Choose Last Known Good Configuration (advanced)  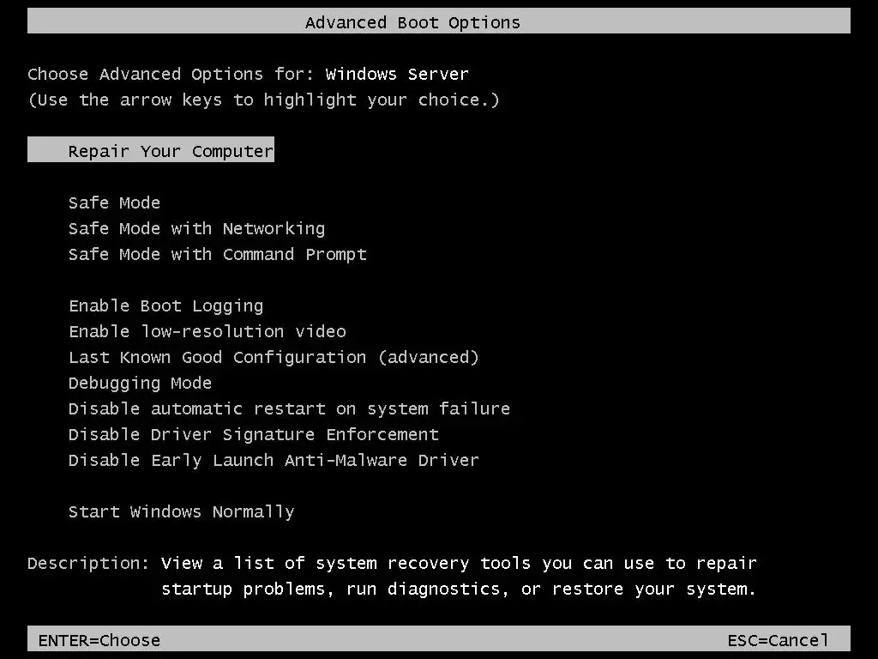tap(274, 357)
